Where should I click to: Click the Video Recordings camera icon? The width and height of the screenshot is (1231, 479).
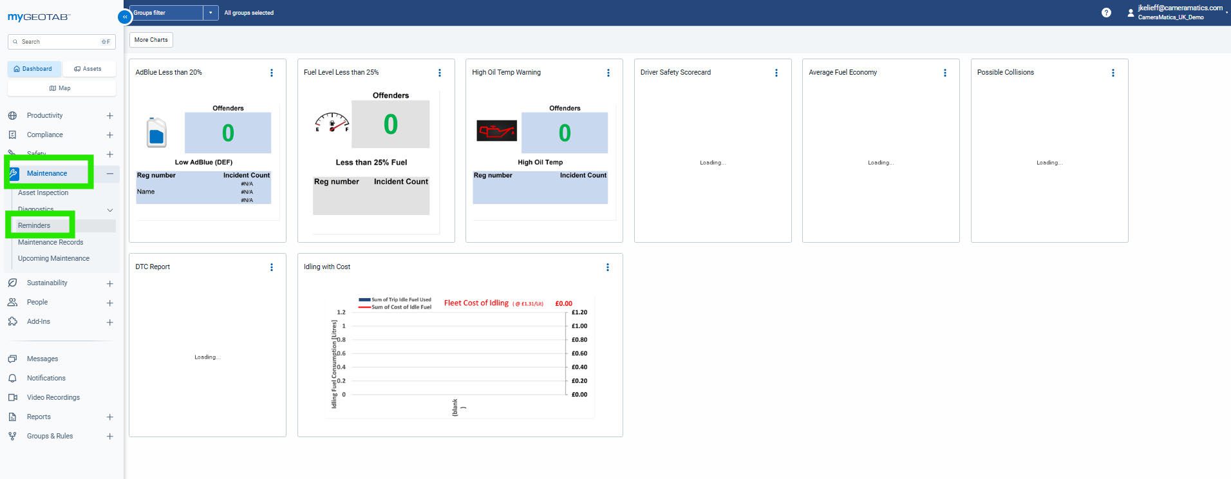coord(12,398)
